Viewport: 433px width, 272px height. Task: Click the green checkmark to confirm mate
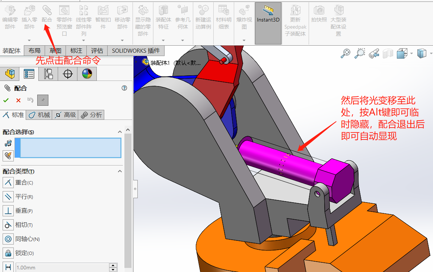tap(6, 100)
